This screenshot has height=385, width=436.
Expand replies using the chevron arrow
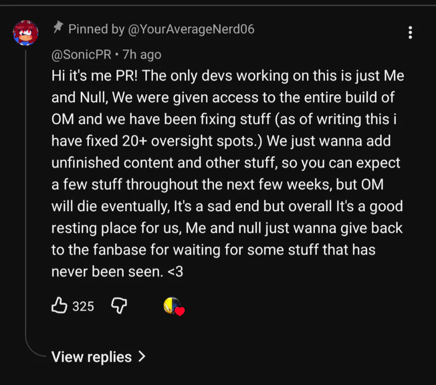pyautogui.click(x=142, y=356)
